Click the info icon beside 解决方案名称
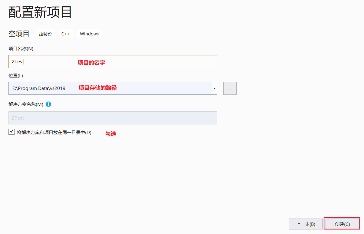 coord(48,104)
